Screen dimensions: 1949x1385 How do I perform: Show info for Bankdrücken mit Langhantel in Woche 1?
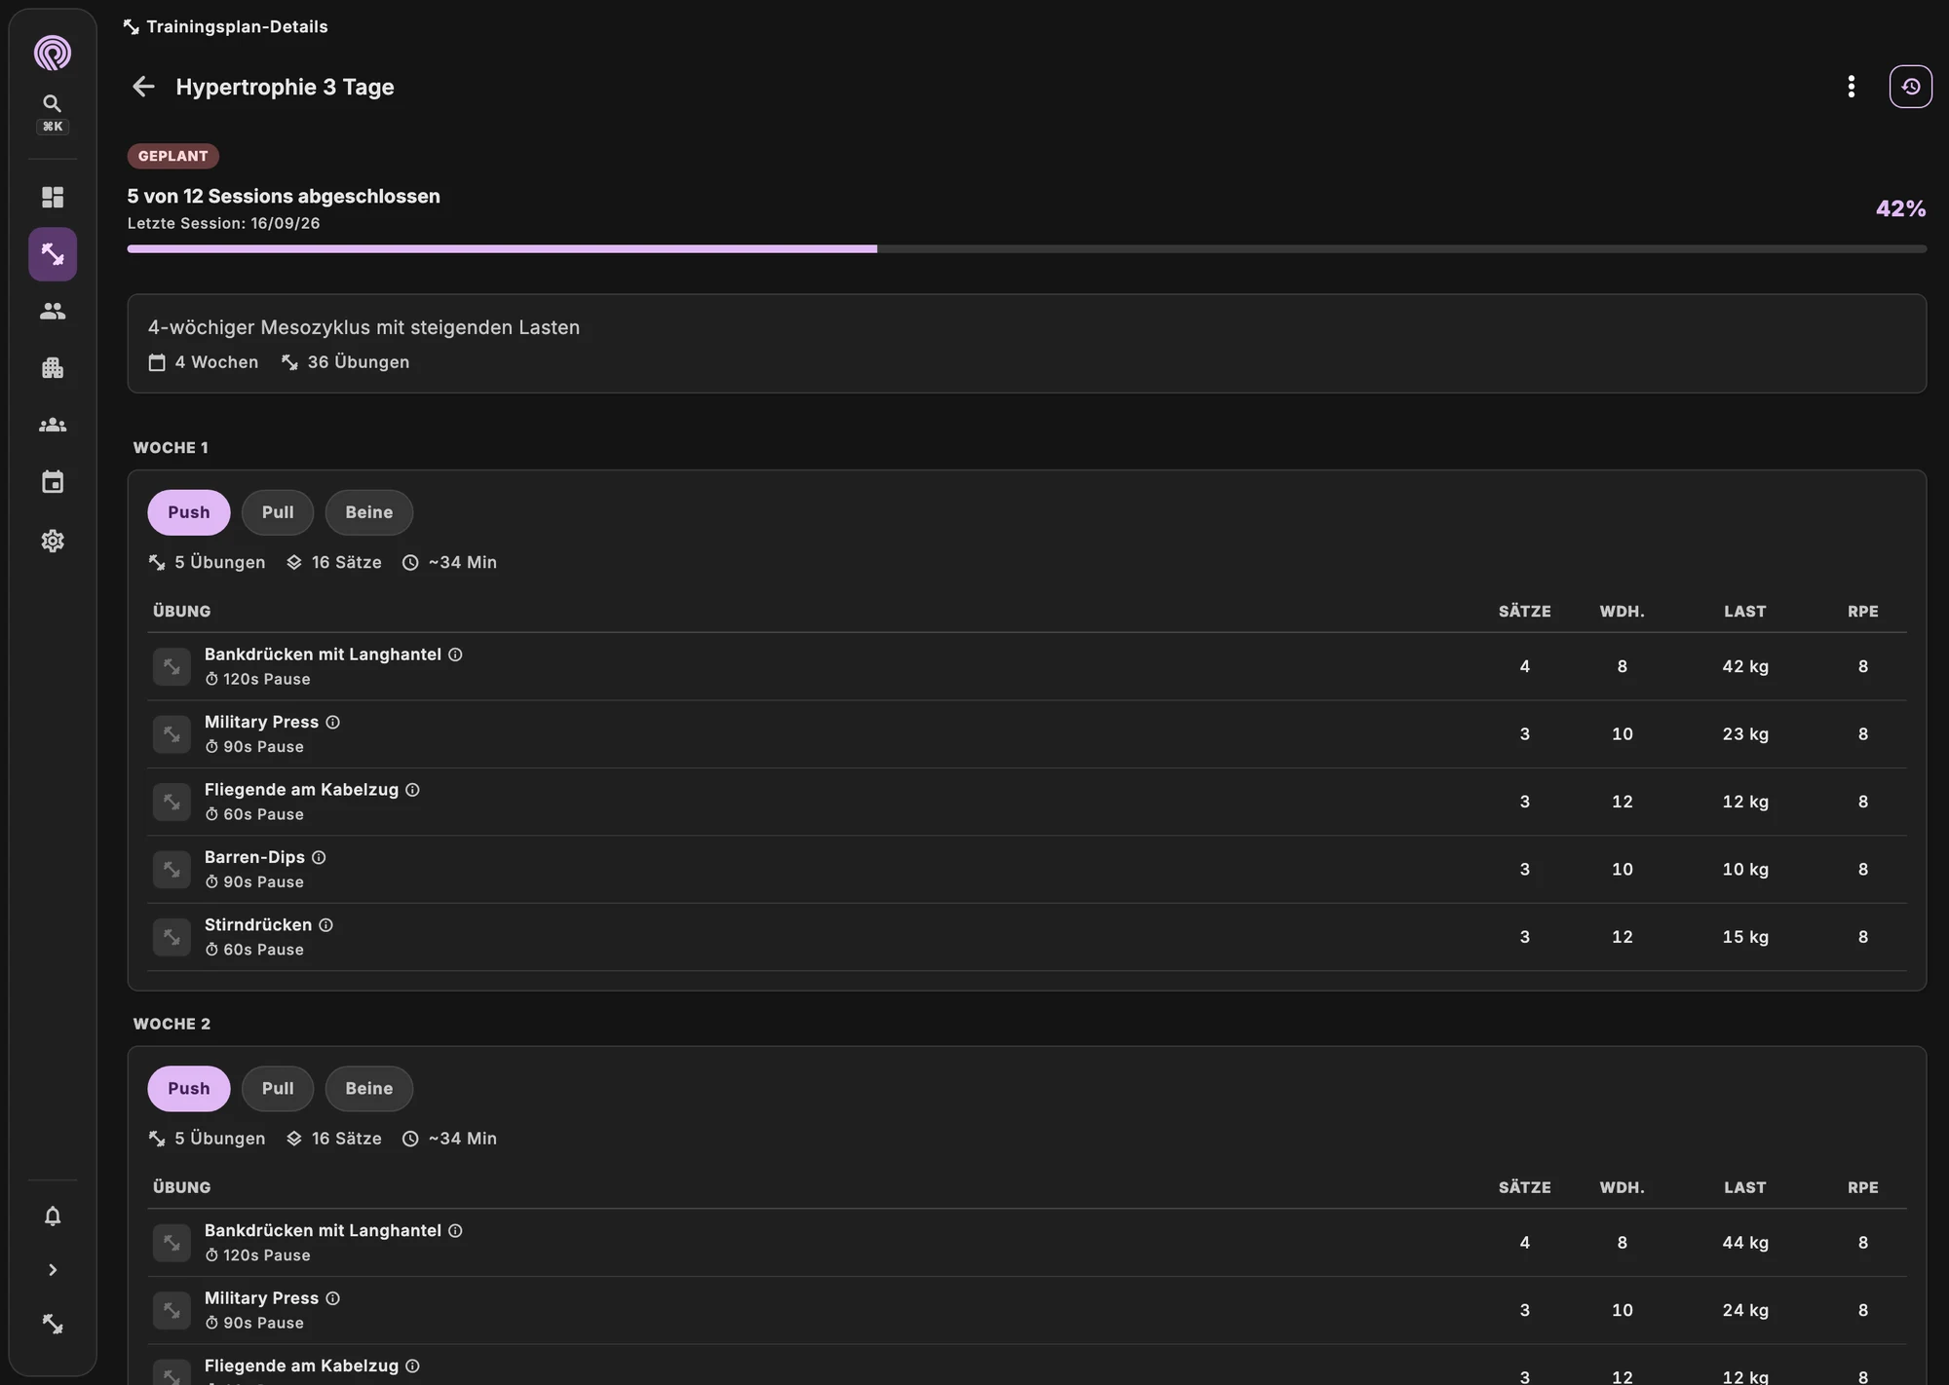click(x=455, y=655)
